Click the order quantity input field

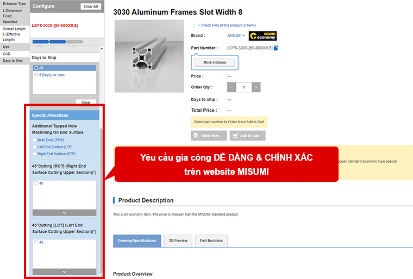244,87
